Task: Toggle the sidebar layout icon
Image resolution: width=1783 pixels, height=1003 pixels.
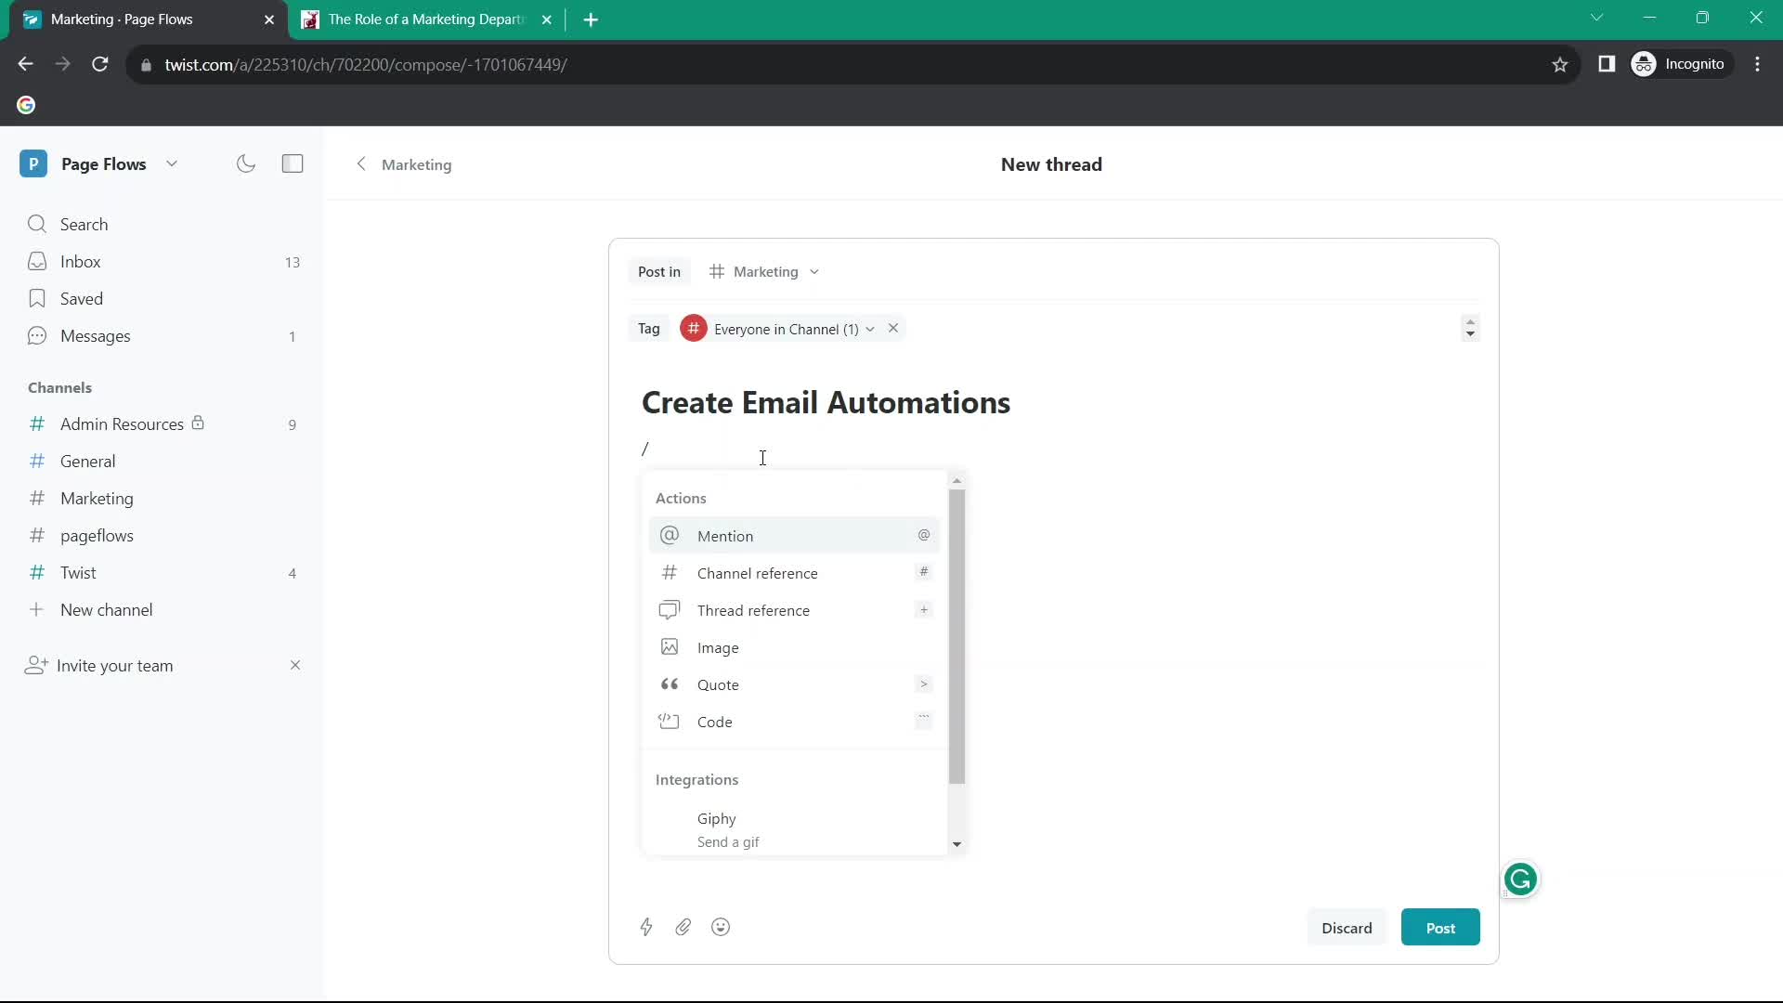Action: 293,163
